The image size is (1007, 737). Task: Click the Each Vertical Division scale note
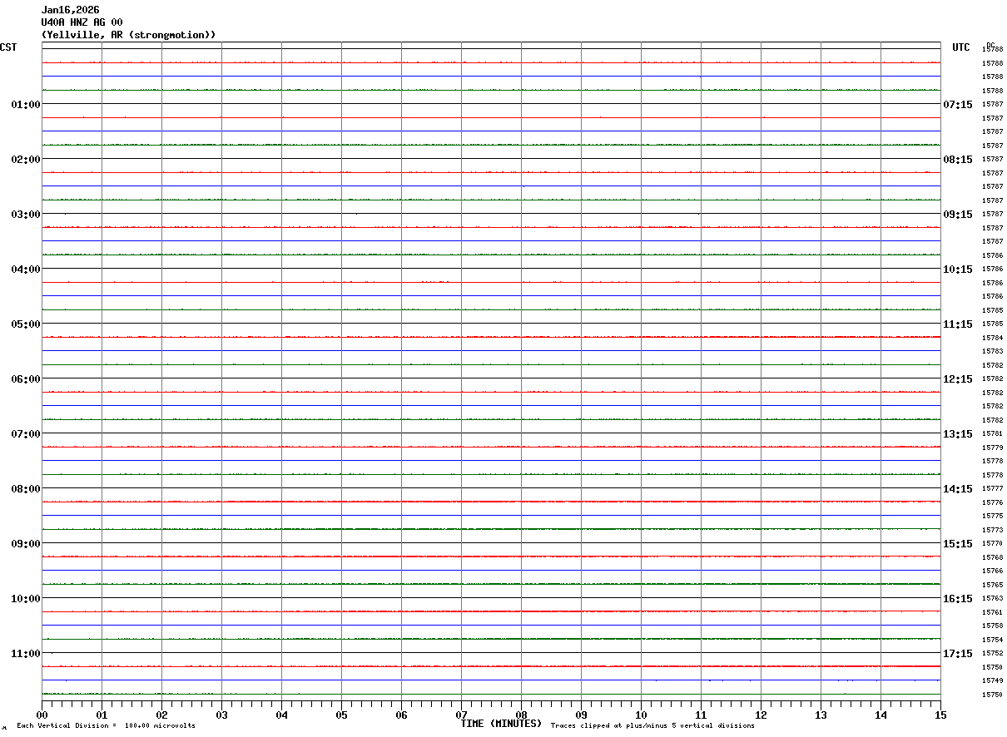tap(106, 726)
